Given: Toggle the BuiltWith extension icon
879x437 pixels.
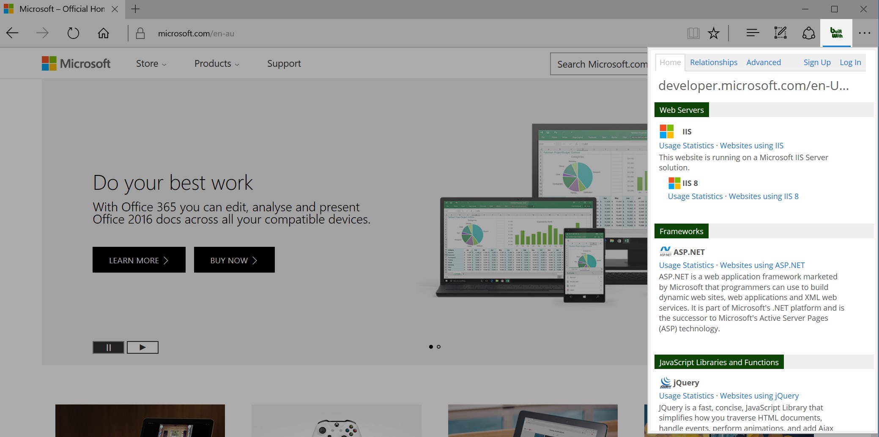Looking at the screenshot, I should [836, 33].
